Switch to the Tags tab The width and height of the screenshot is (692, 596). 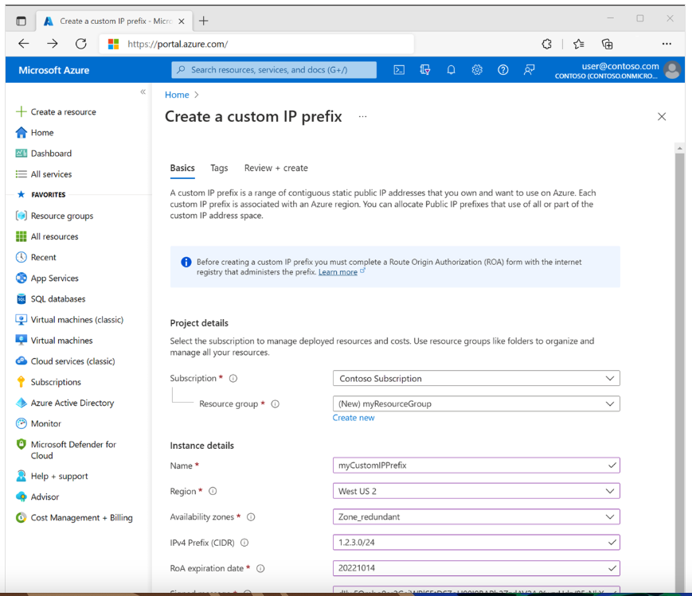[219, 168]
